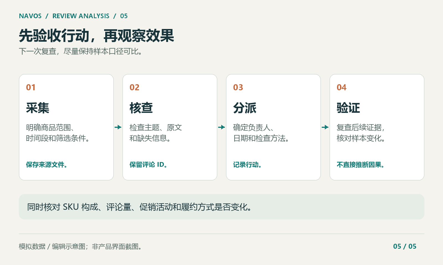Click the page indicator 05 / 05
The width and height of the screenshot is (443, 265).
[x=405, y=247]
